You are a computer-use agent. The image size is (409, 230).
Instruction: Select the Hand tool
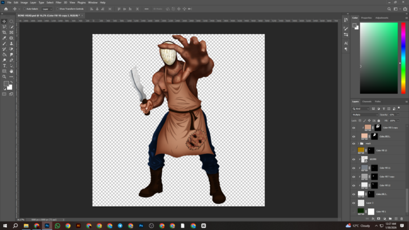11,71
